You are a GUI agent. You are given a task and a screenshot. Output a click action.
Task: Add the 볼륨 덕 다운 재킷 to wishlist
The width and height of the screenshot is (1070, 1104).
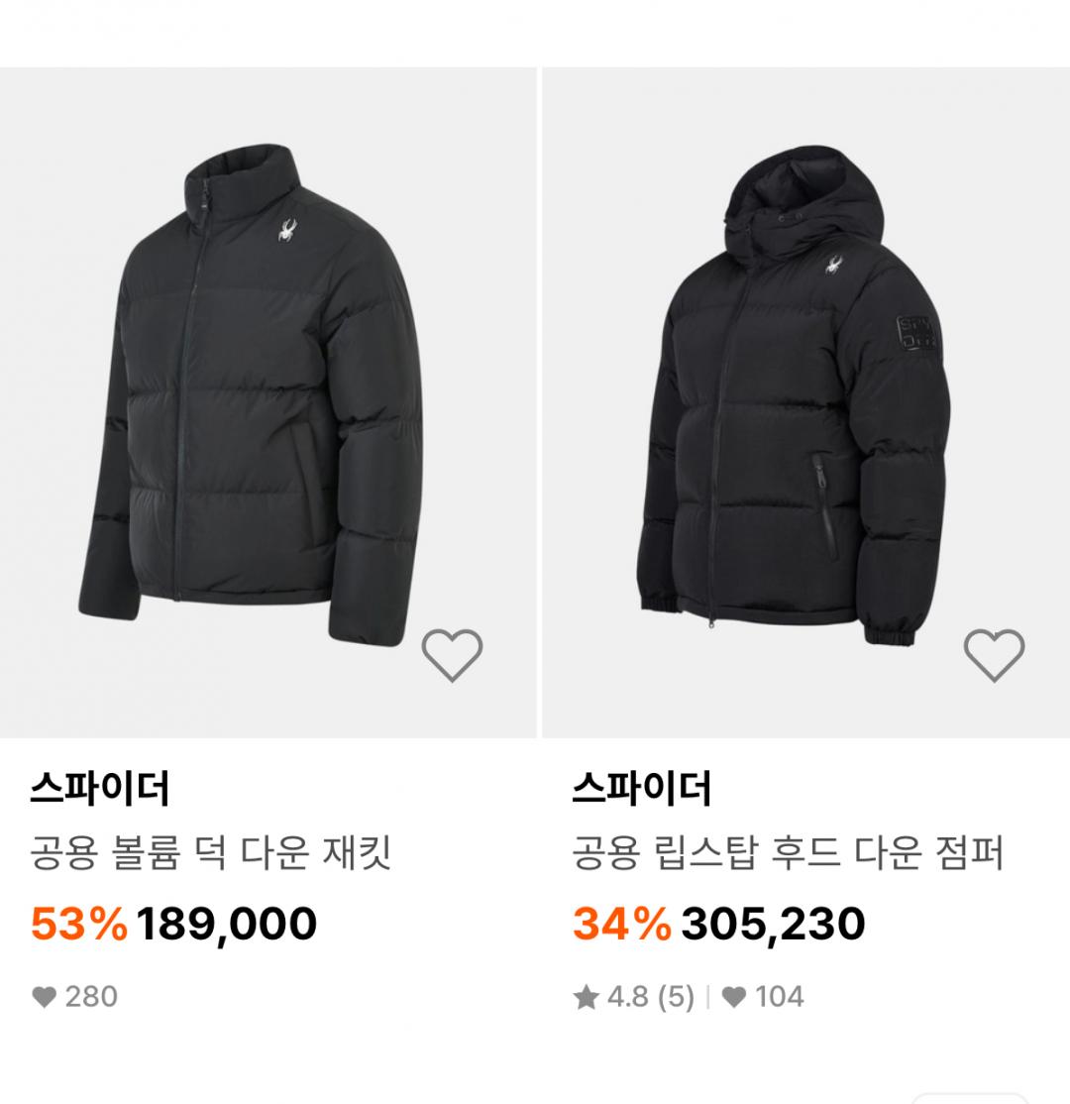tap(452, 654)
